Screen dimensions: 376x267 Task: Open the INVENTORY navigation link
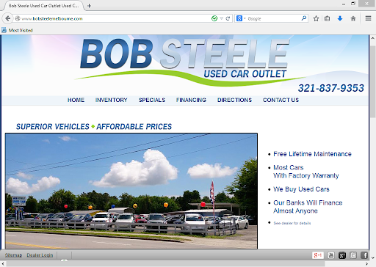point(112,100)
